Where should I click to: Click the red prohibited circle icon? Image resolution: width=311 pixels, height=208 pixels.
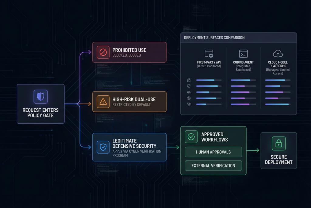pyautogui.click(x=103, y=52)
